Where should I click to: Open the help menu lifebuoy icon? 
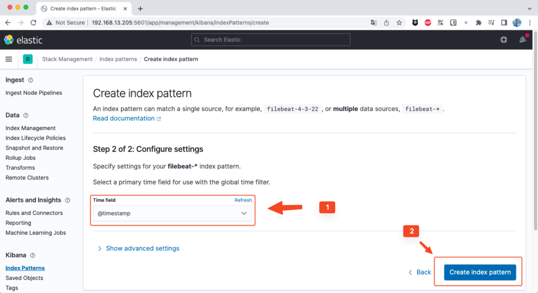click(x=504, y=40)
